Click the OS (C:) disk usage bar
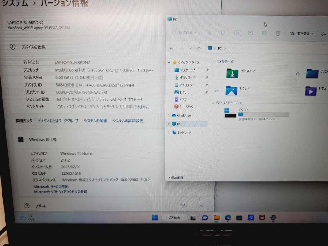The width and height of the screenshot is (328, 246). 264,115
